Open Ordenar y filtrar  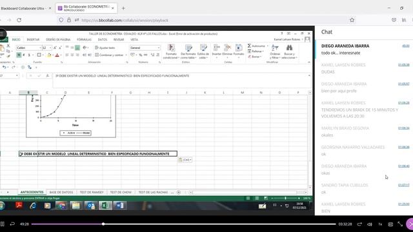[x=275, y=52]
